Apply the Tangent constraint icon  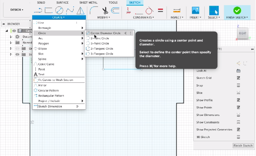coord(149,11)
